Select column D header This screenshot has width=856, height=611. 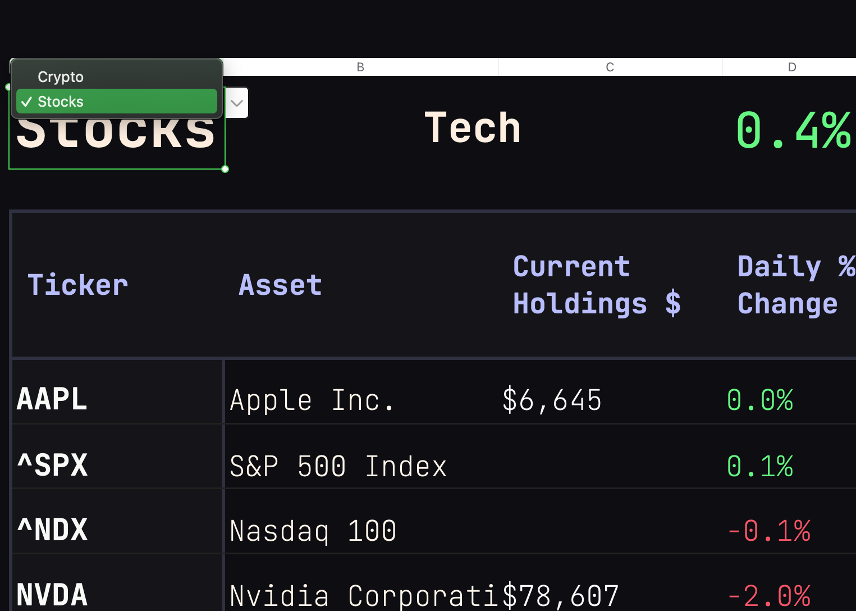point(791,67)
